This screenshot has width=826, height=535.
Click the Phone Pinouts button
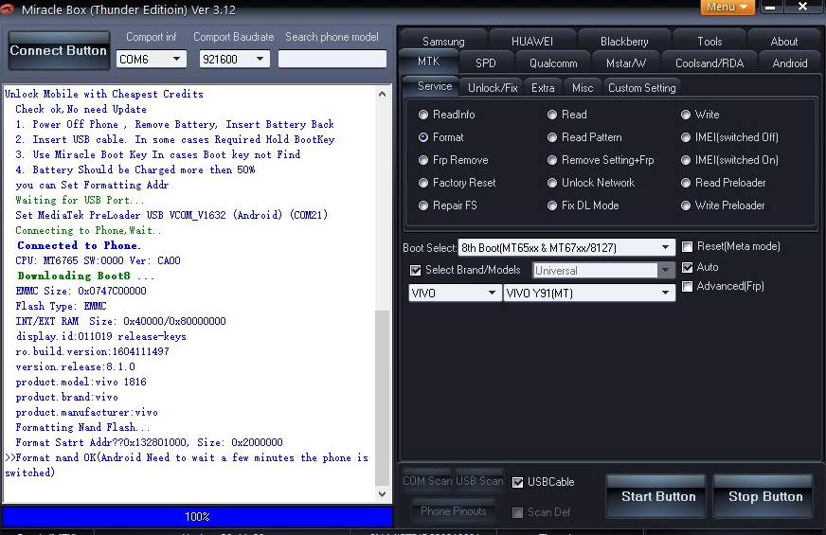[x=453, y=510]
